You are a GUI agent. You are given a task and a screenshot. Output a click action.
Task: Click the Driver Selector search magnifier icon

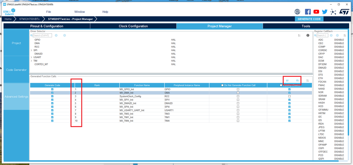coord(31,36)
